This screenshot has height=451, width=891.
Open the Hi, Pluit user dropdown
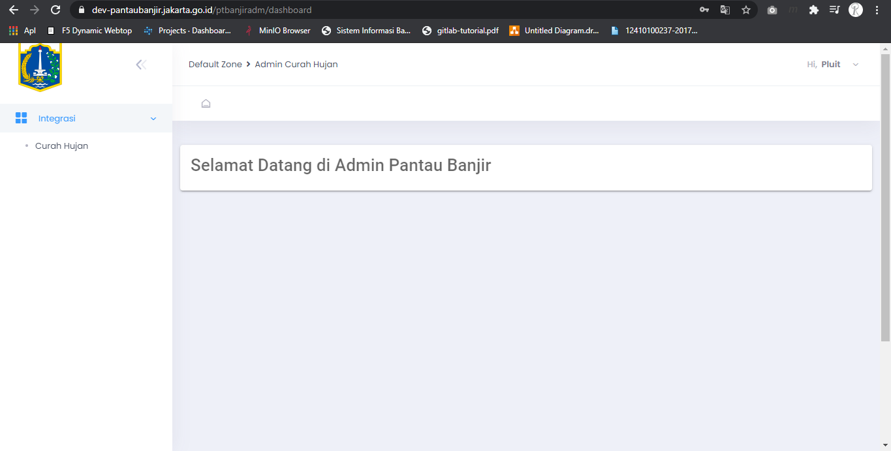click(833, 64)
